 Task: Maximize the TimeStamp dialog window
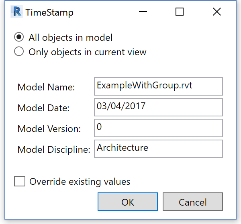point(180,12)
